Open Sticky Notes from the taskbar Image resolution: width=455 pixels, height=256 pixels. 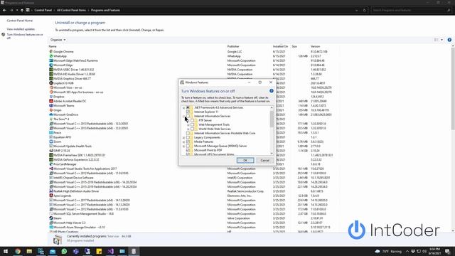click(99, 251)
